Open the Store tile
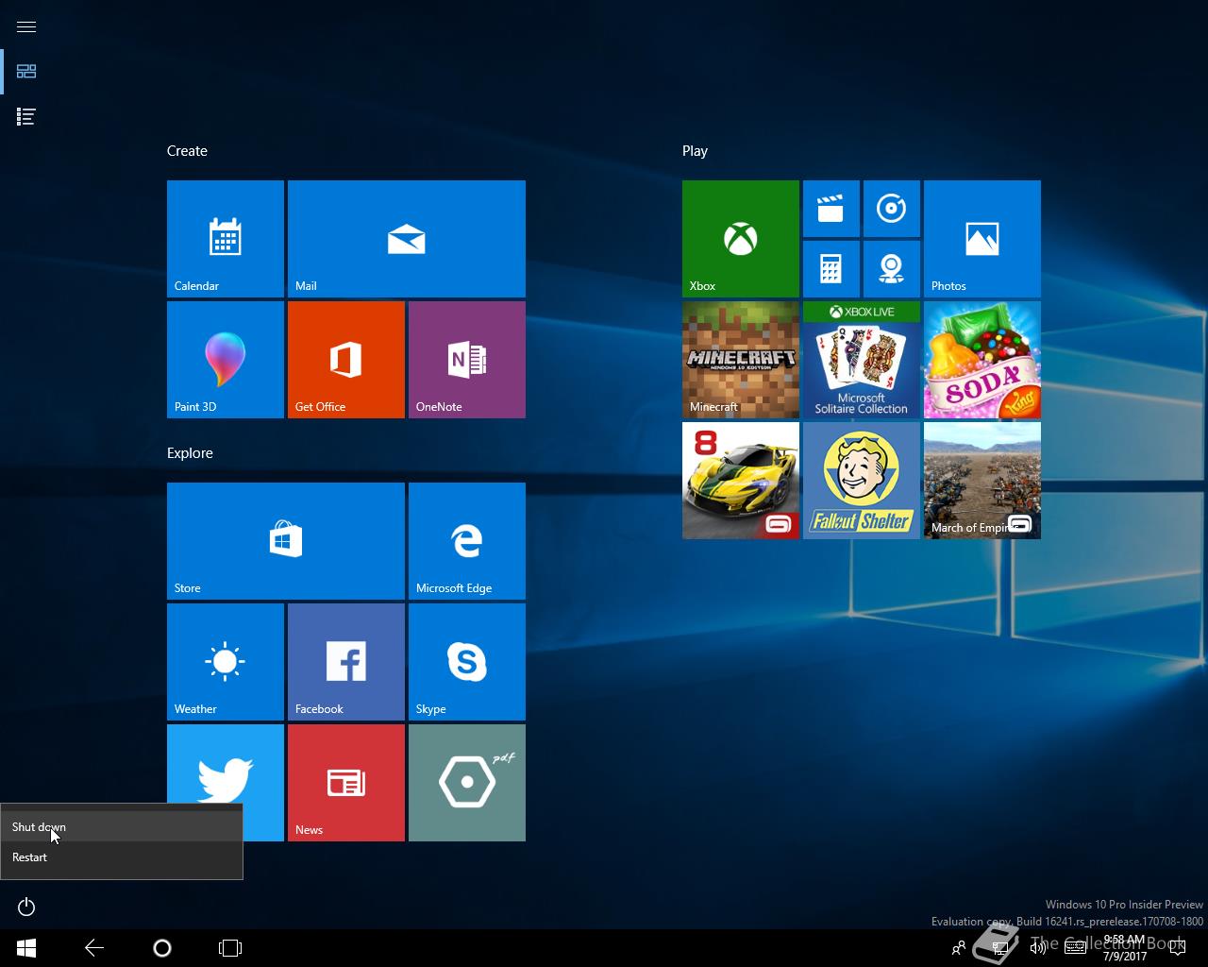This screenshot has height=967, width=1208. pos(286,541)
